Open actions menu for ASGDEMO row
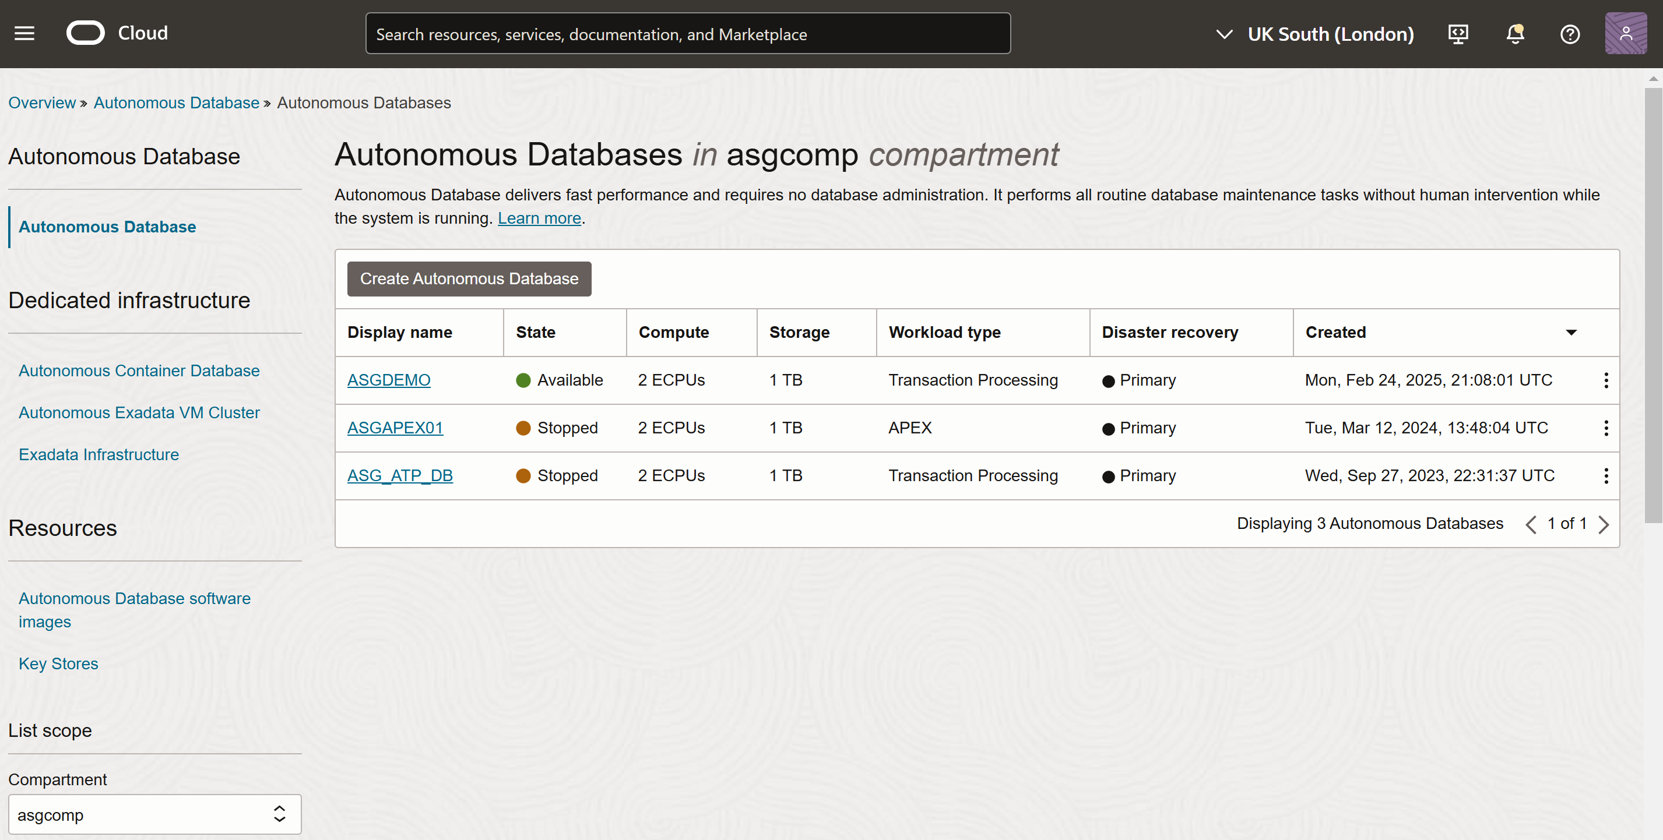The image size is (1663, 840). (x=1606, y=380)
